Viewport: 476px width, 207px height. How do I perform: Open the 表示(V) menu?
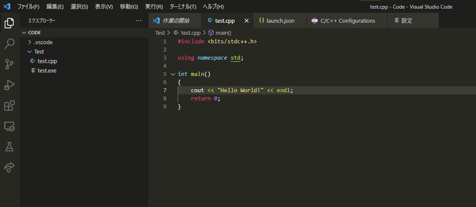point(104,7)
